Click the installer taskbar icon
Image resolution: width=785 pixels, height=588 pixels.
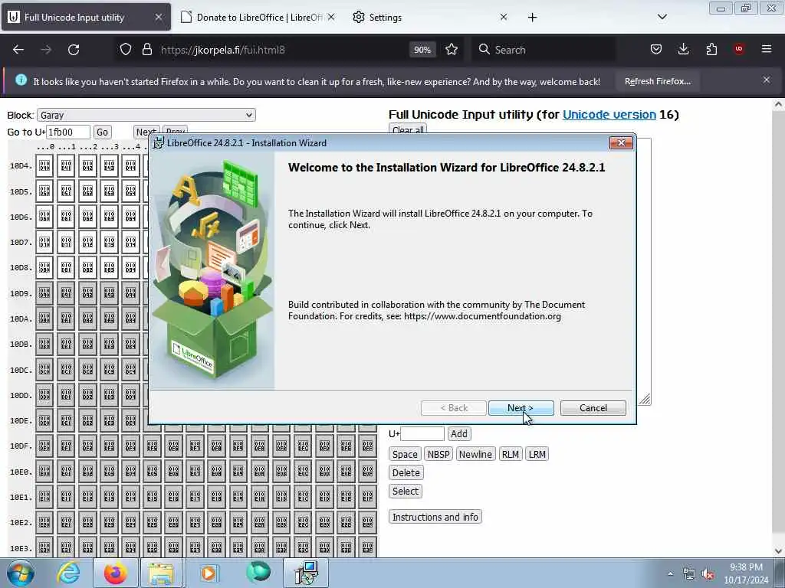pyautogui.click(x=306, y=573)
